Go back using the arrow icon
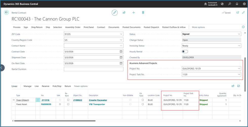This screenshot has height=127, width=248. pos(6,12)
